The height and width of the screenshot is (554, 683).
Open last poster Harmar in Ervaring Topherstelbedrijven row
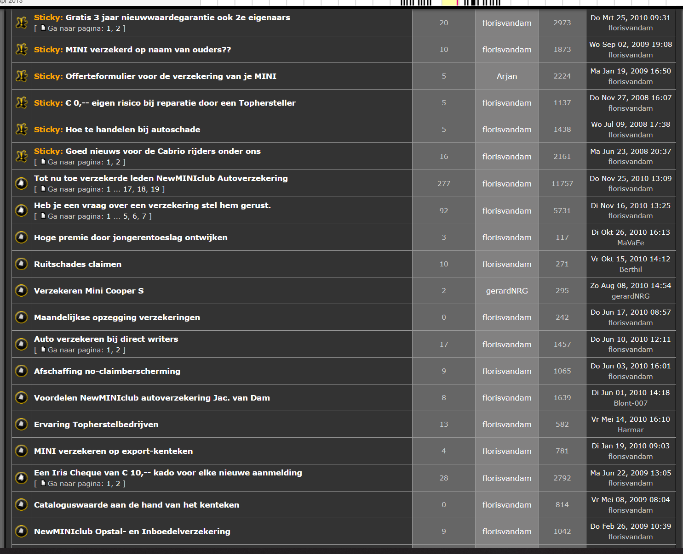click(x=631, y=430)
